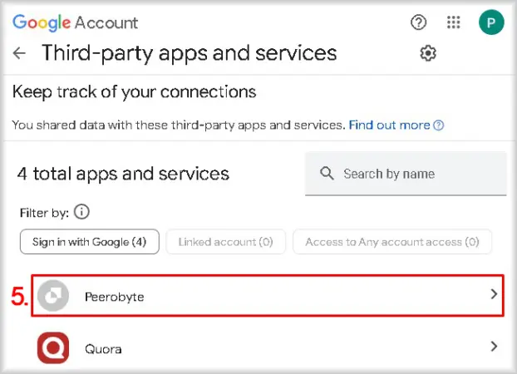Open the Google apps grid icon

[453, 22]
